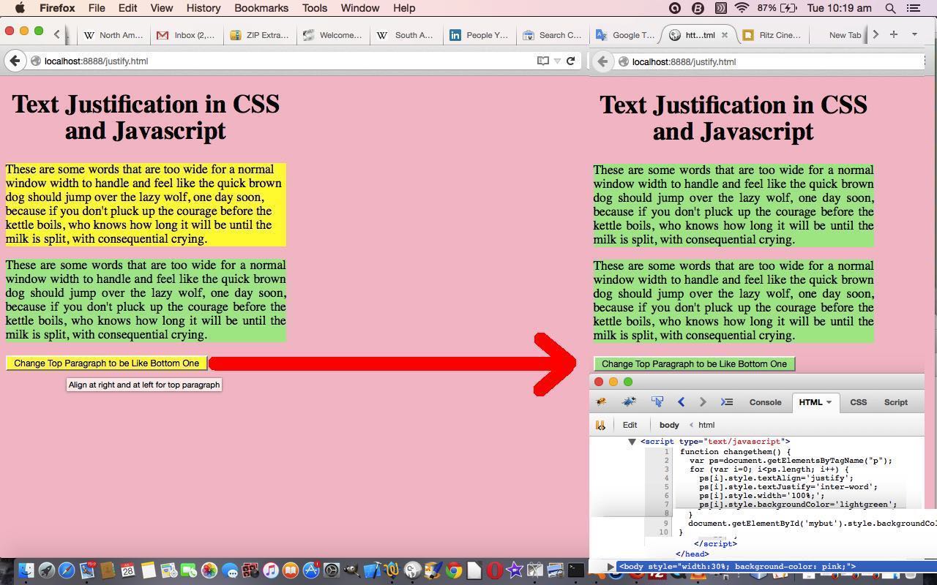
Task: Open the Bookmarks menu
Action: [x=261, y=8]
